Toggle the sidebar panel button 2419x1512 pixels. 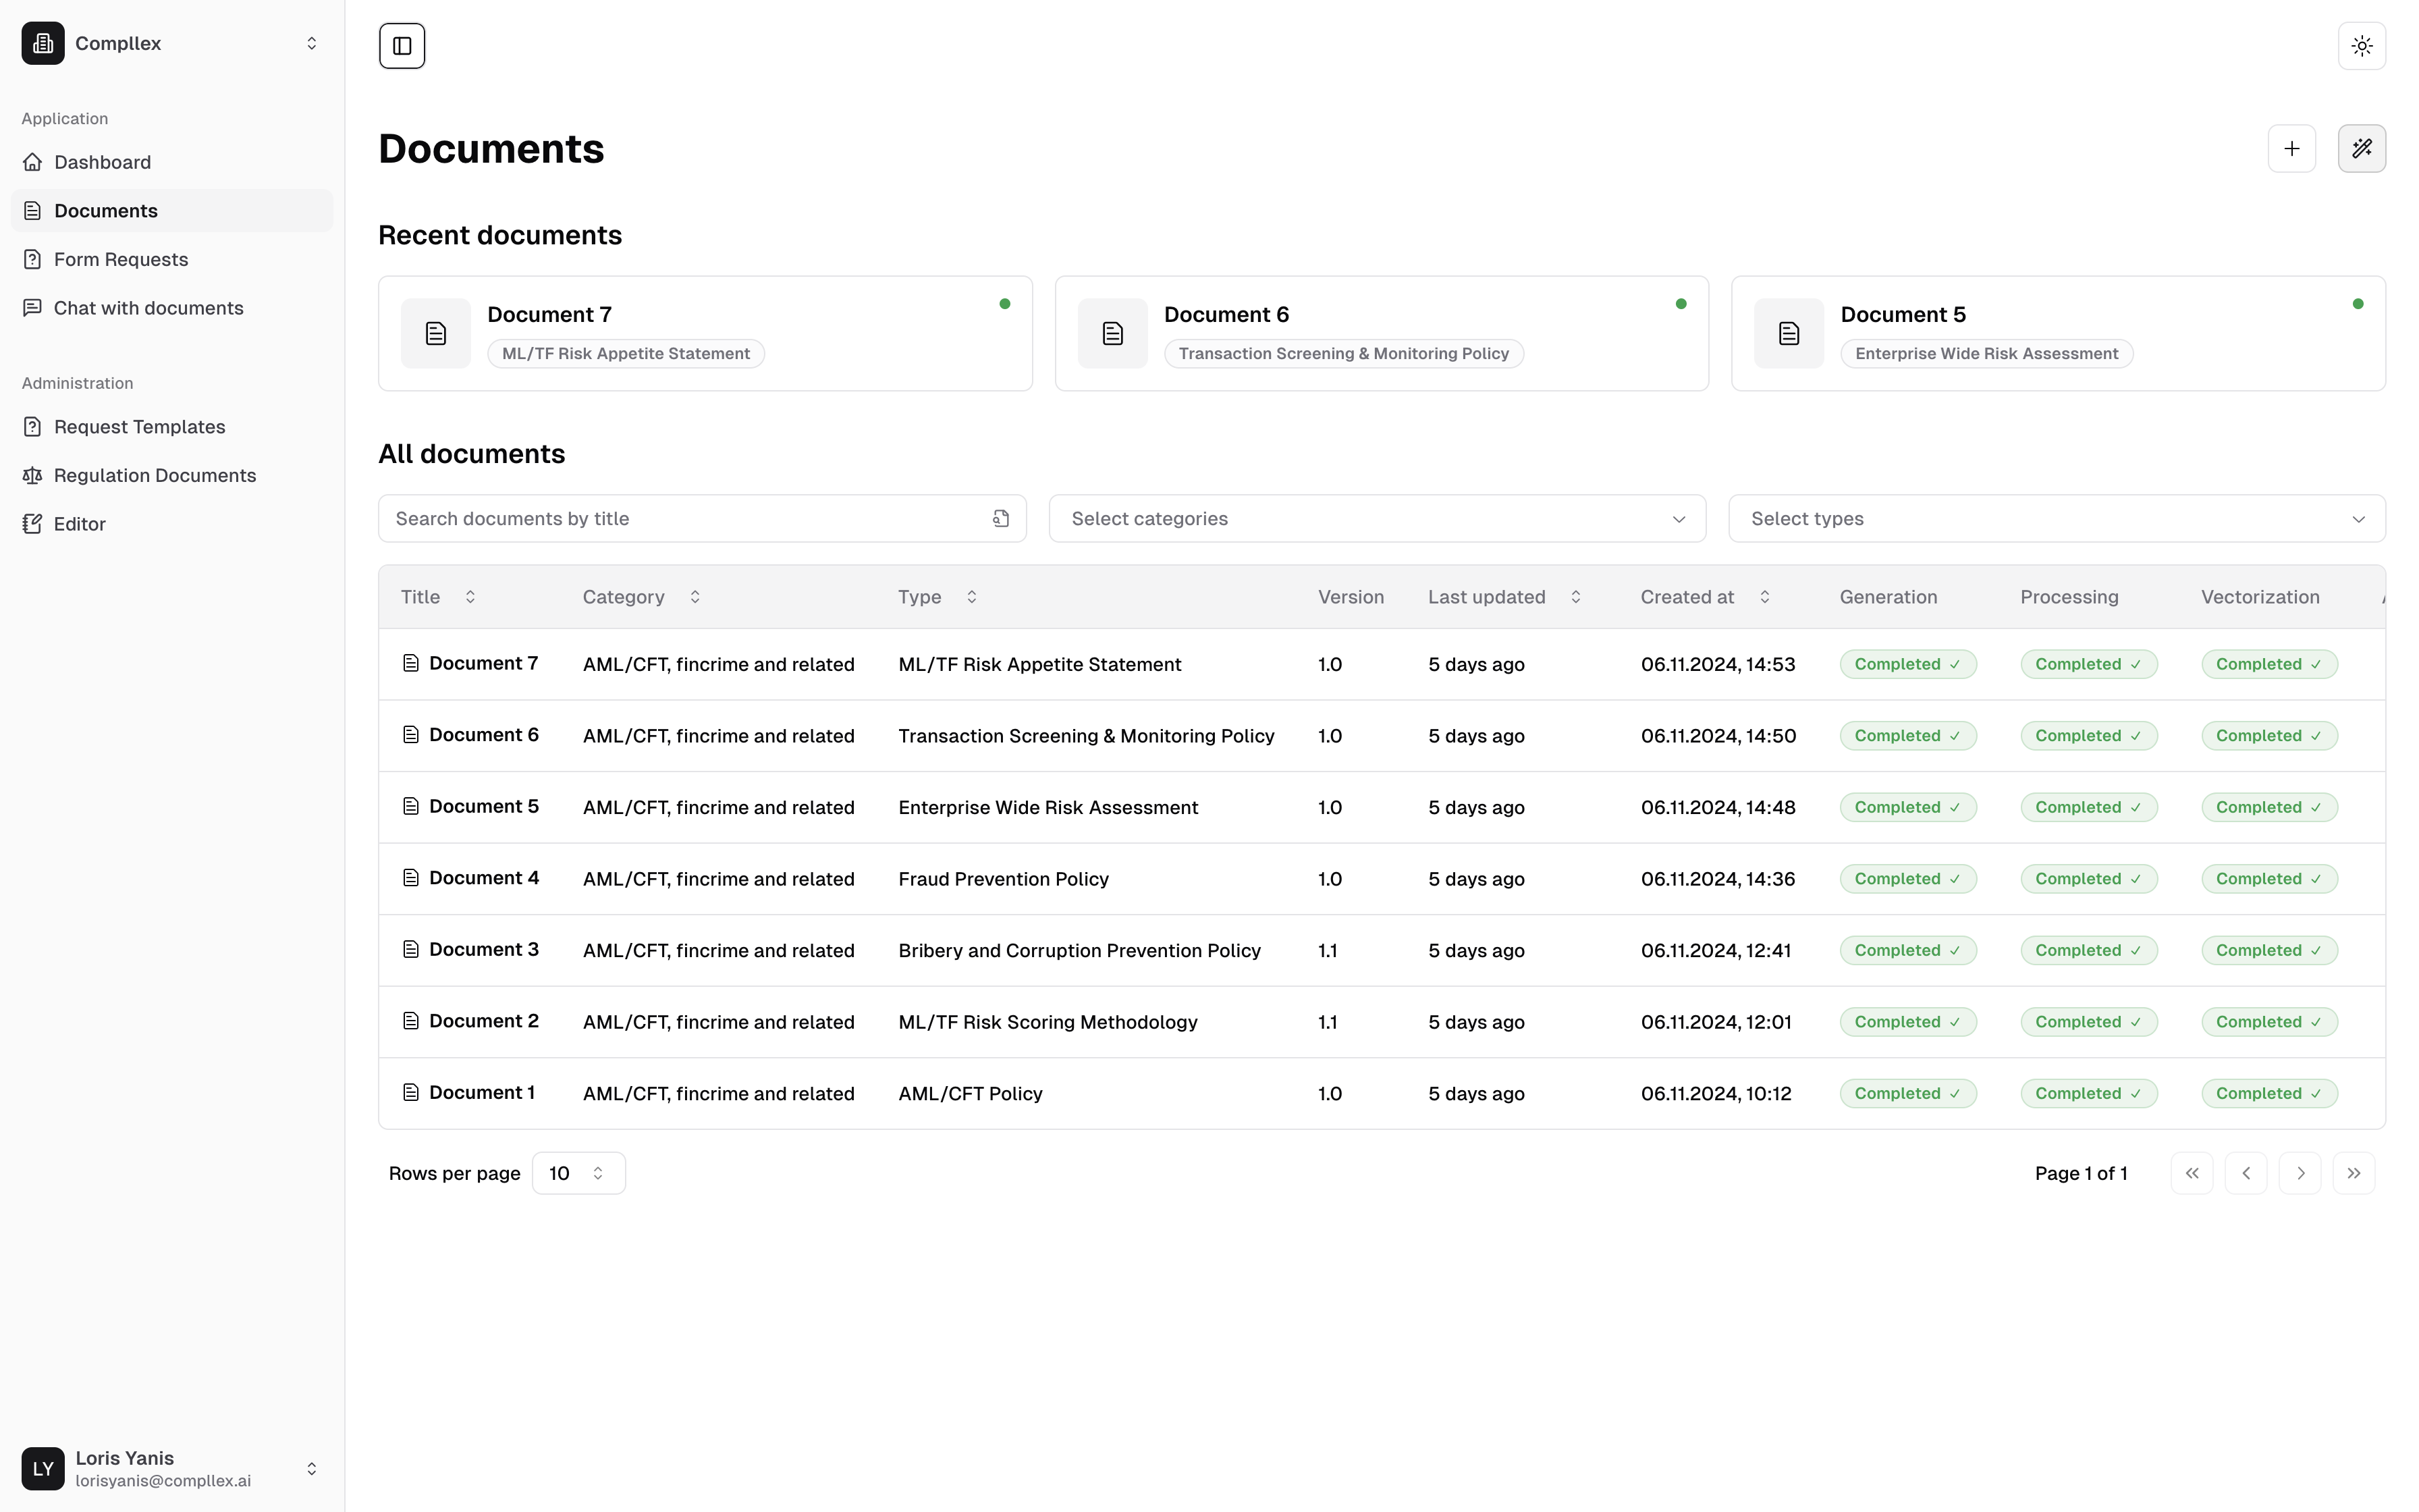[402, 46]
